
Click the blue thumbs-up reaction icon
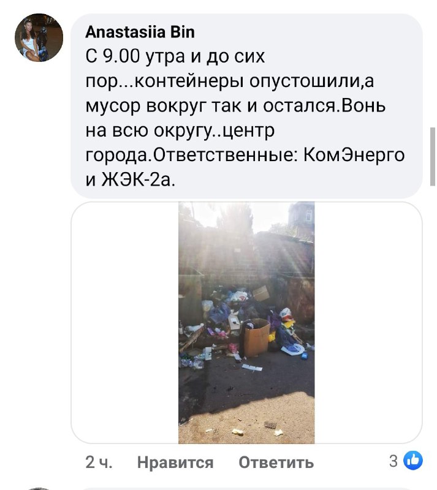(x=413, y=461)
